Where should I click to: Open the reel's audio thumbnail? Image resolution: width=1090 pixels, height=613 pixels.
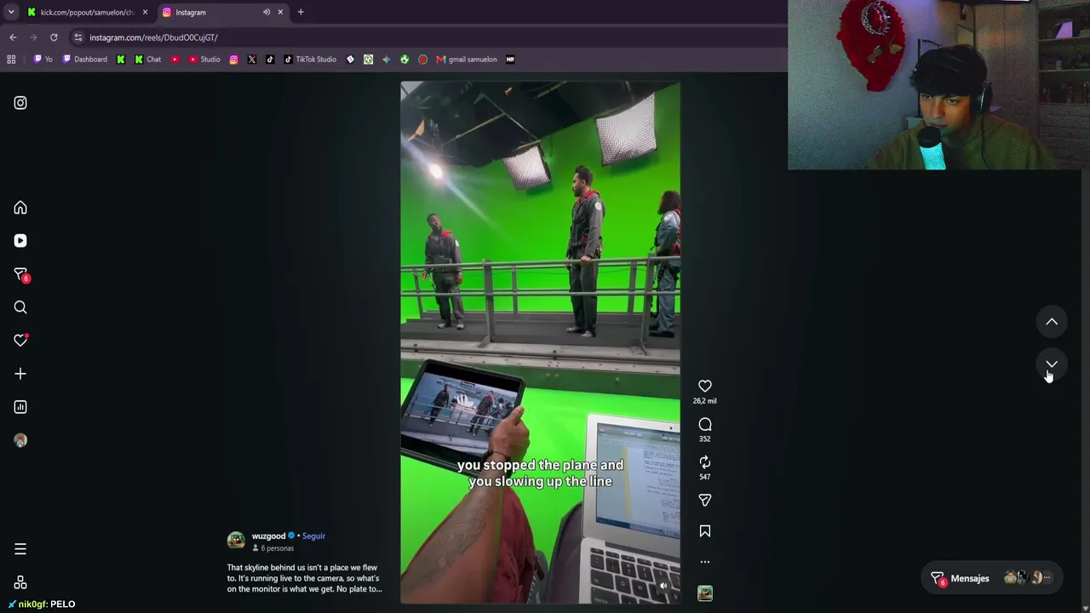pos(705,593)
